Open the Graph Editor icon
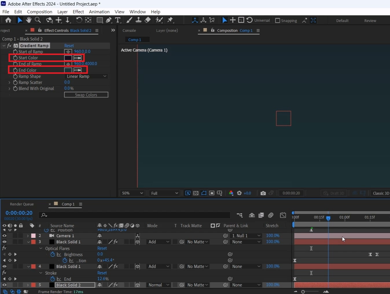The image size is (390, 294). tap(283, 215)
